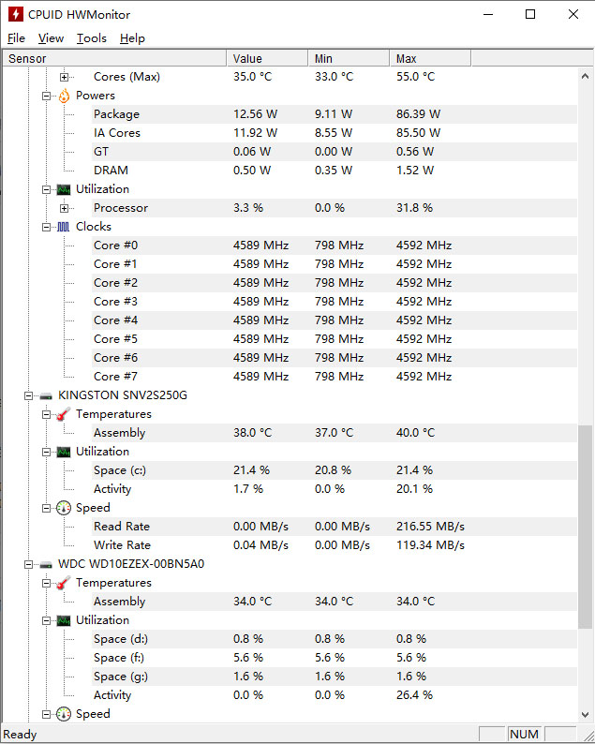Image resolution: width=595 pixels, height=744 pixels.
Task: Click the chip icon beside CPU Utilization
Action: [64, 189]
